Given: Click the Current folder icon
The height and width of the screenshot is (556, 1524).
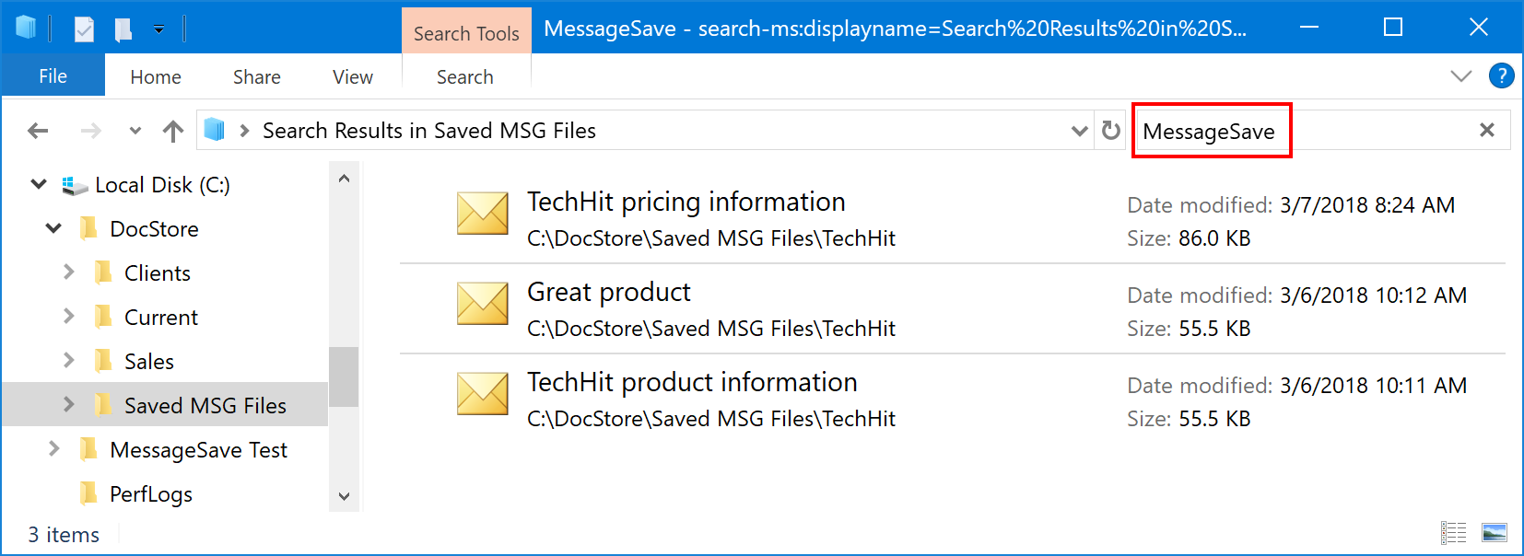Looking at the screenshot, I should 104,317.
